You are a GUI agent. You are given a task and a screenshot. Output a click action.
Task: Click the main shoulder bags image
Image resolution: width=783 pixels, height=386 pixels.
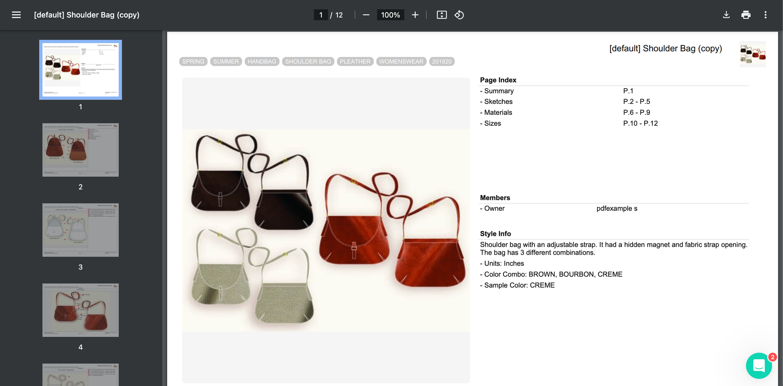[326, 230]
